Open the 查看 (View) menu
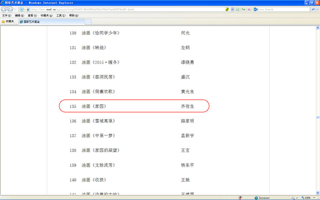Image resolution: width=320 pixels, height=200 pixels. [x=33, y=15]
